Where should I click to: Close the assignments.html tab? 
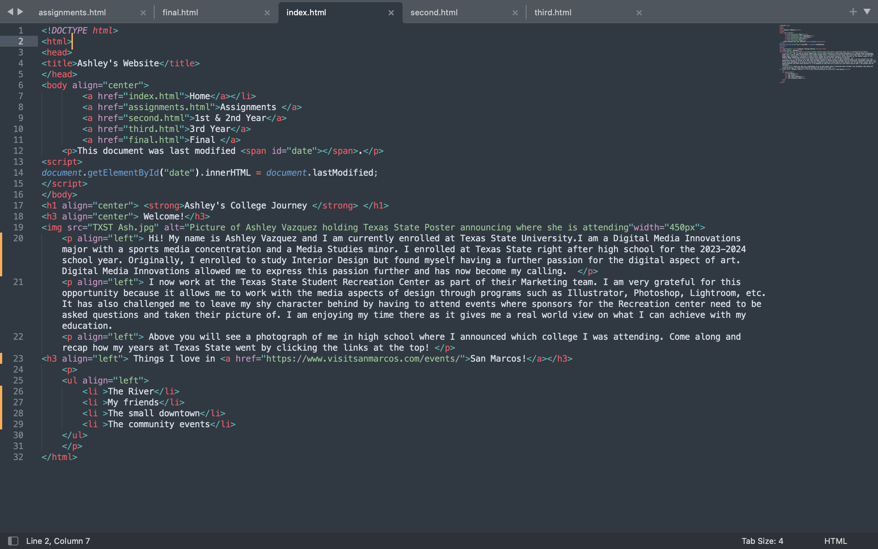coord(143,13)
